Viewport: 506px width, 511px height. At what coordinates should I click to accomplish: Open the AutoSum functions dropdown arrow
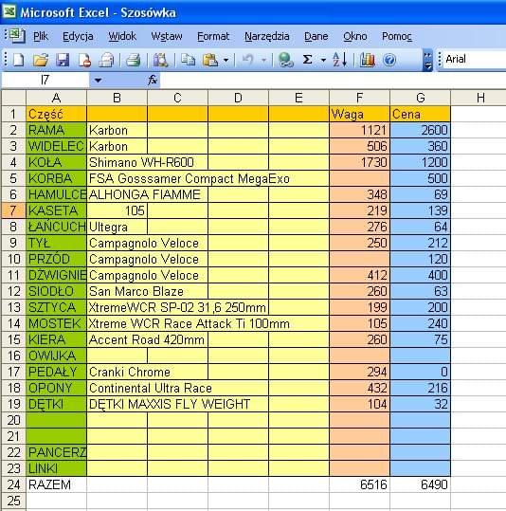(323, 60)
